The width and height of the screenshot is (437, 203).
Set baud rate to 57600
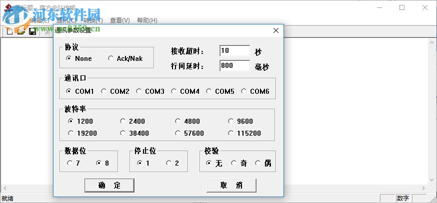(x=189, y=133)
